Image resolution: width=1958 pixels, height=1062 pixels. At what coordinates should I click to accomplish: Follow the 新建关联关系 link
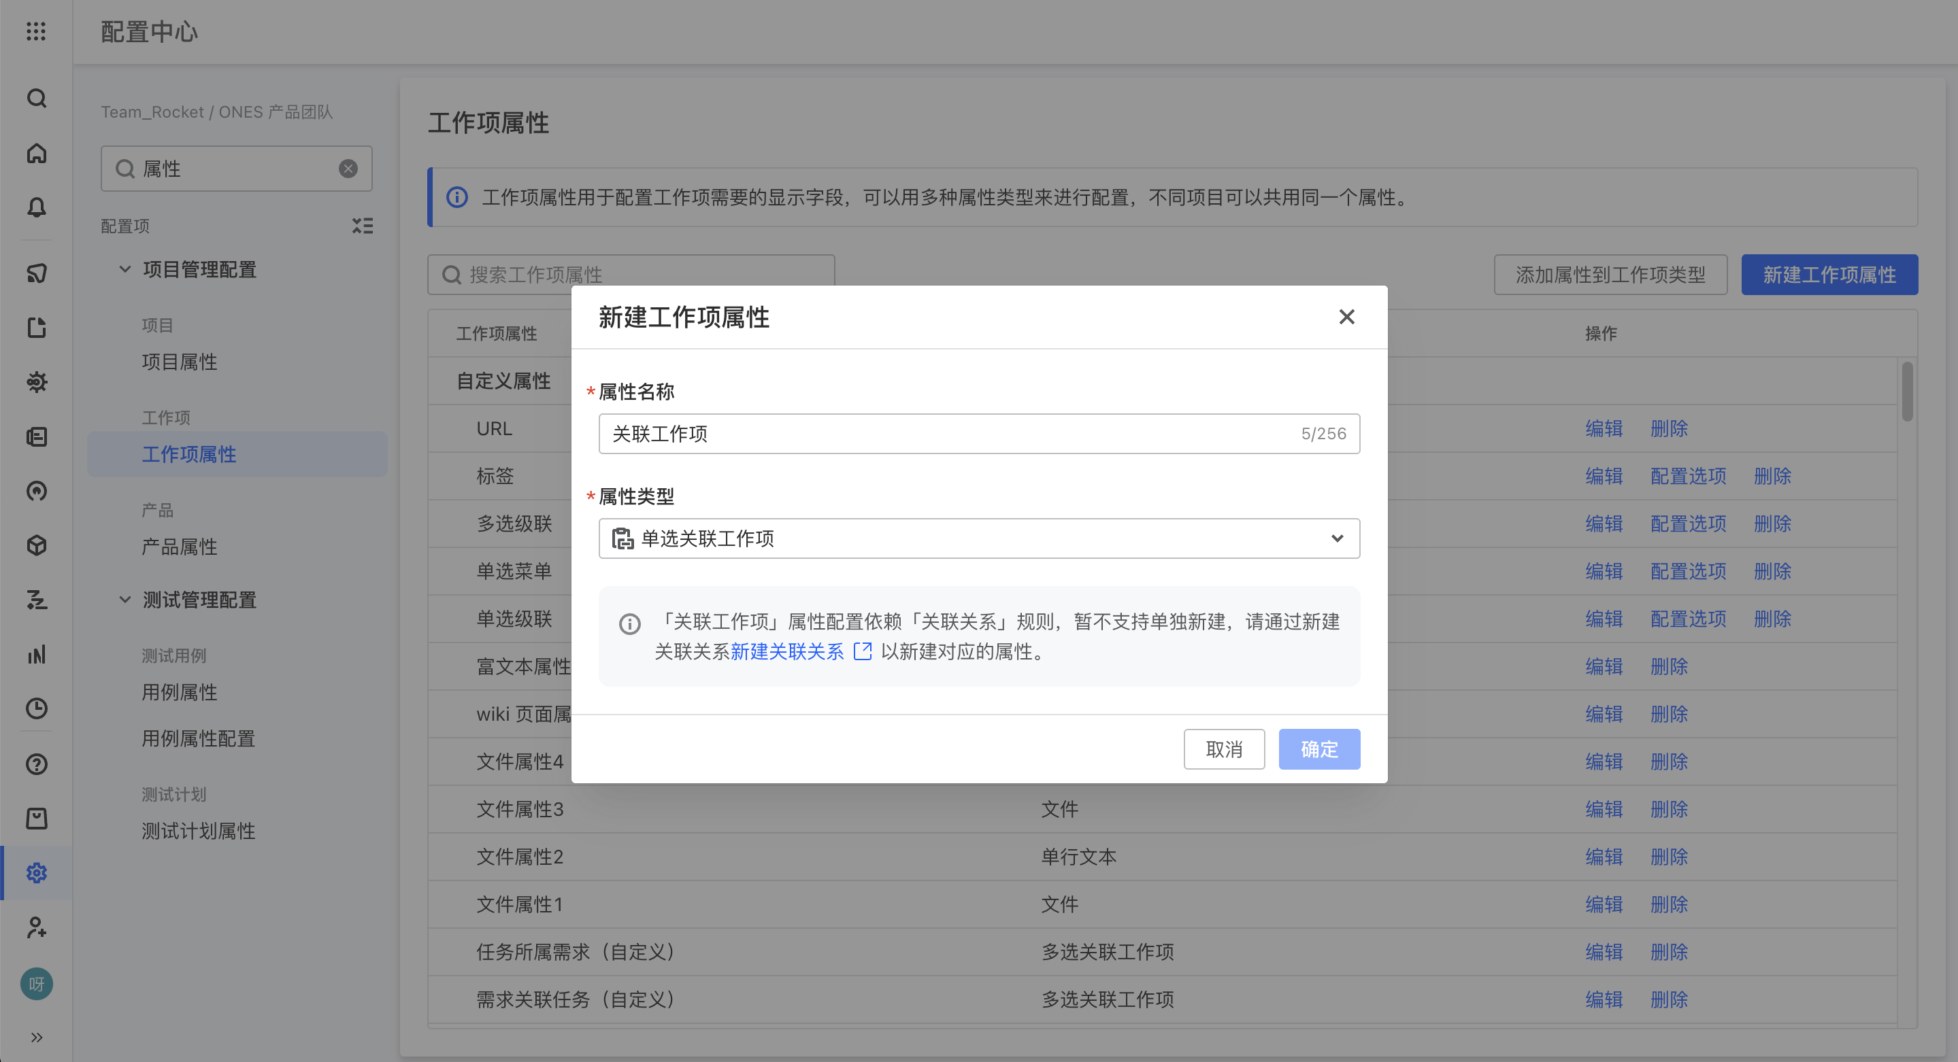(x=800, y=652)
